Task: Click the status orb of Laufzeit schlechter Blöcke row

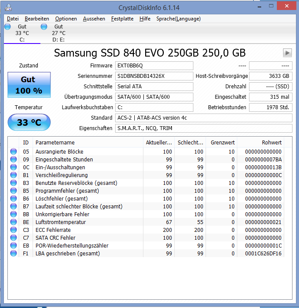Action: (13, 206)
